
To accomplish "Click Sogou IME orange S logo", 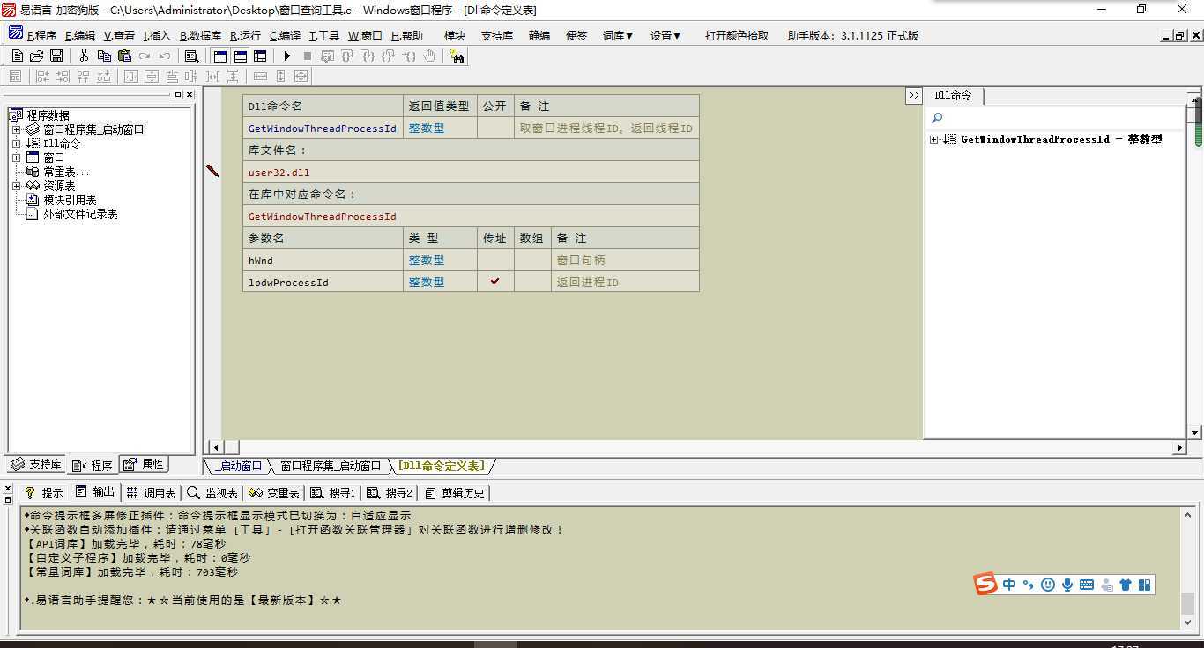I will pyautogui.click(x=985, y=584).
